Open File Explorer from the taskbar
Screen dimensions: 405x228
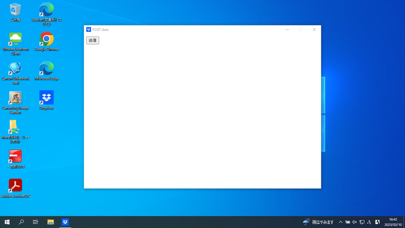pos(51,222)
